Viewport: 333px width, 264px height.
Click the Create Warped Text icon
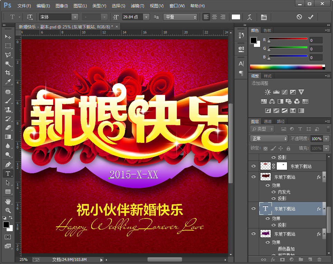coord(249,17)
